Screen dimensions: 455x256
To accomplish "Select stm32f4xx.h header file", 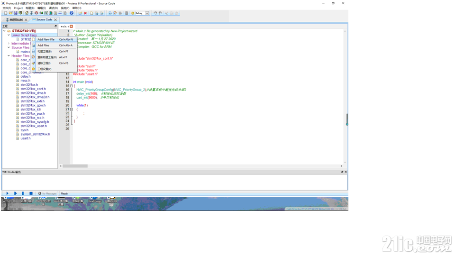I will (x=29, y=85).
